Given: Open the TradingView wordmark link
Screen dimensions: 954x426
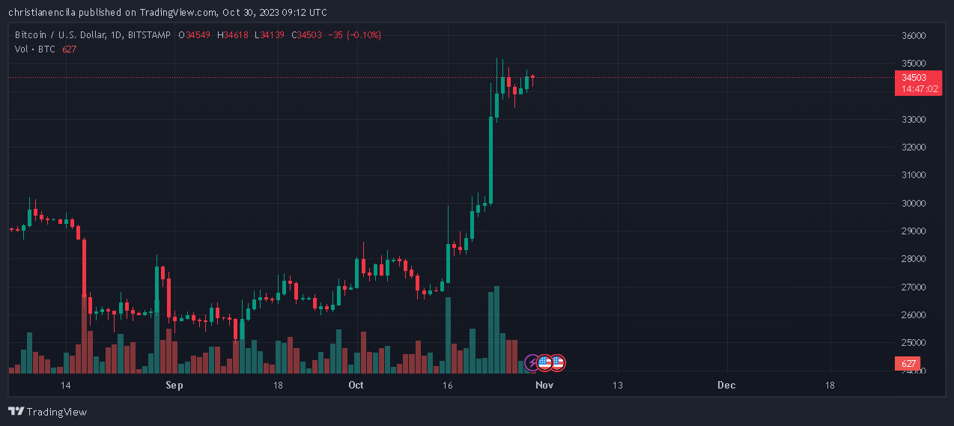Looking at the screenshot, I should 57,412.
